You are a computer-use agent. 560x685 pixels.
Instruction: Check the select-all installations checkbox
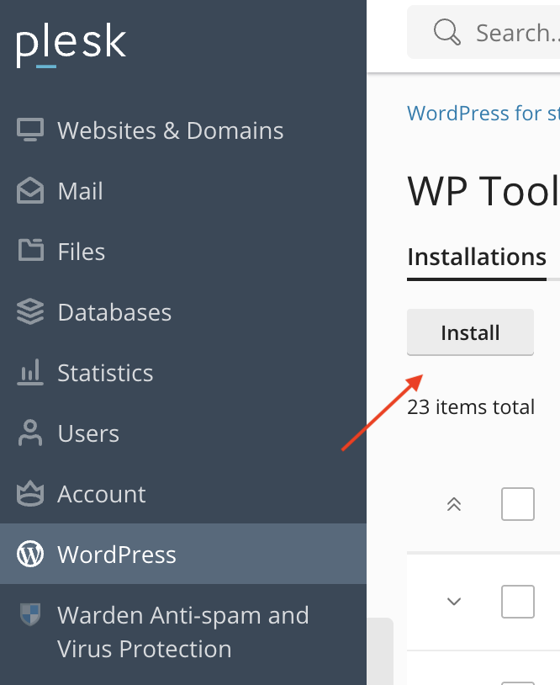tap(517, 504)
